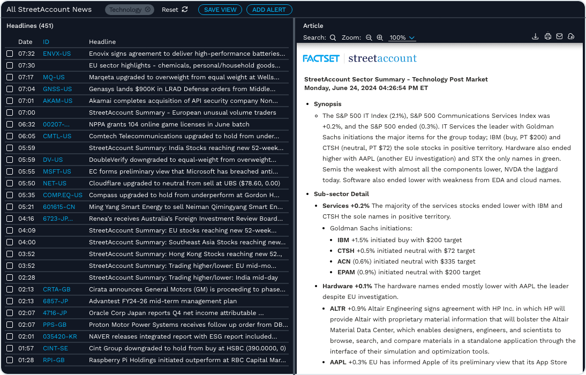This screenshot has height=375, width=586.
Task: Open Renea's receives Australia's headline
Action: click(186, 219)
